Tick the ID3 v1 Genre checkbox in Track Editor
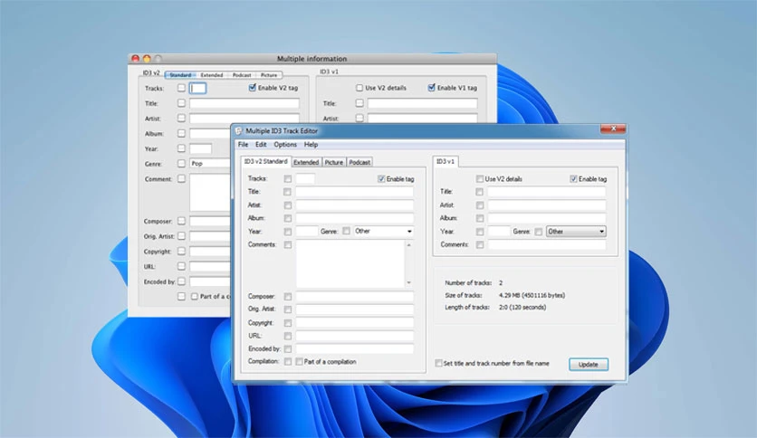This screenshot has height=438, width=757. coord(538,232)
